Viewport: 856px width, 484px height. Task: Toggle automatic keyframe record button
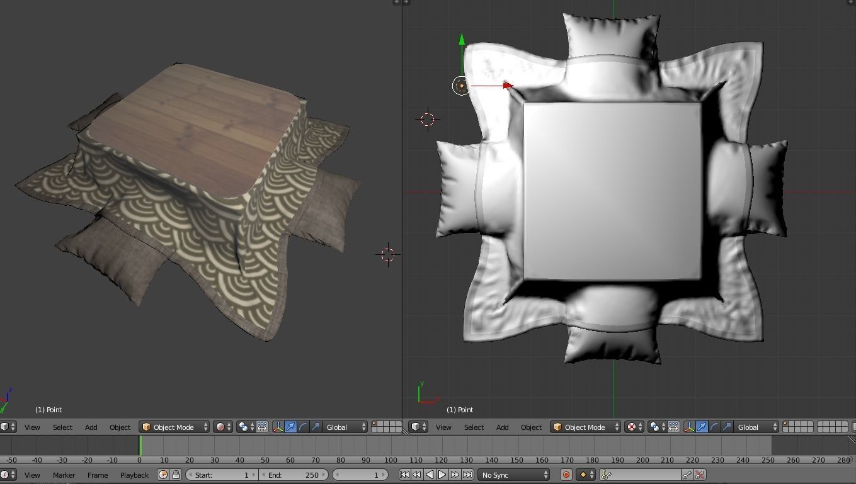pos(566,475)
